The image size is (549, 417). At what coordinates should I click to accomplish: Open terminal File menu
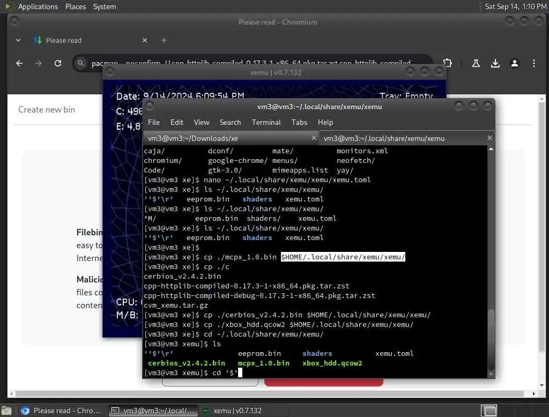point(154,123)
